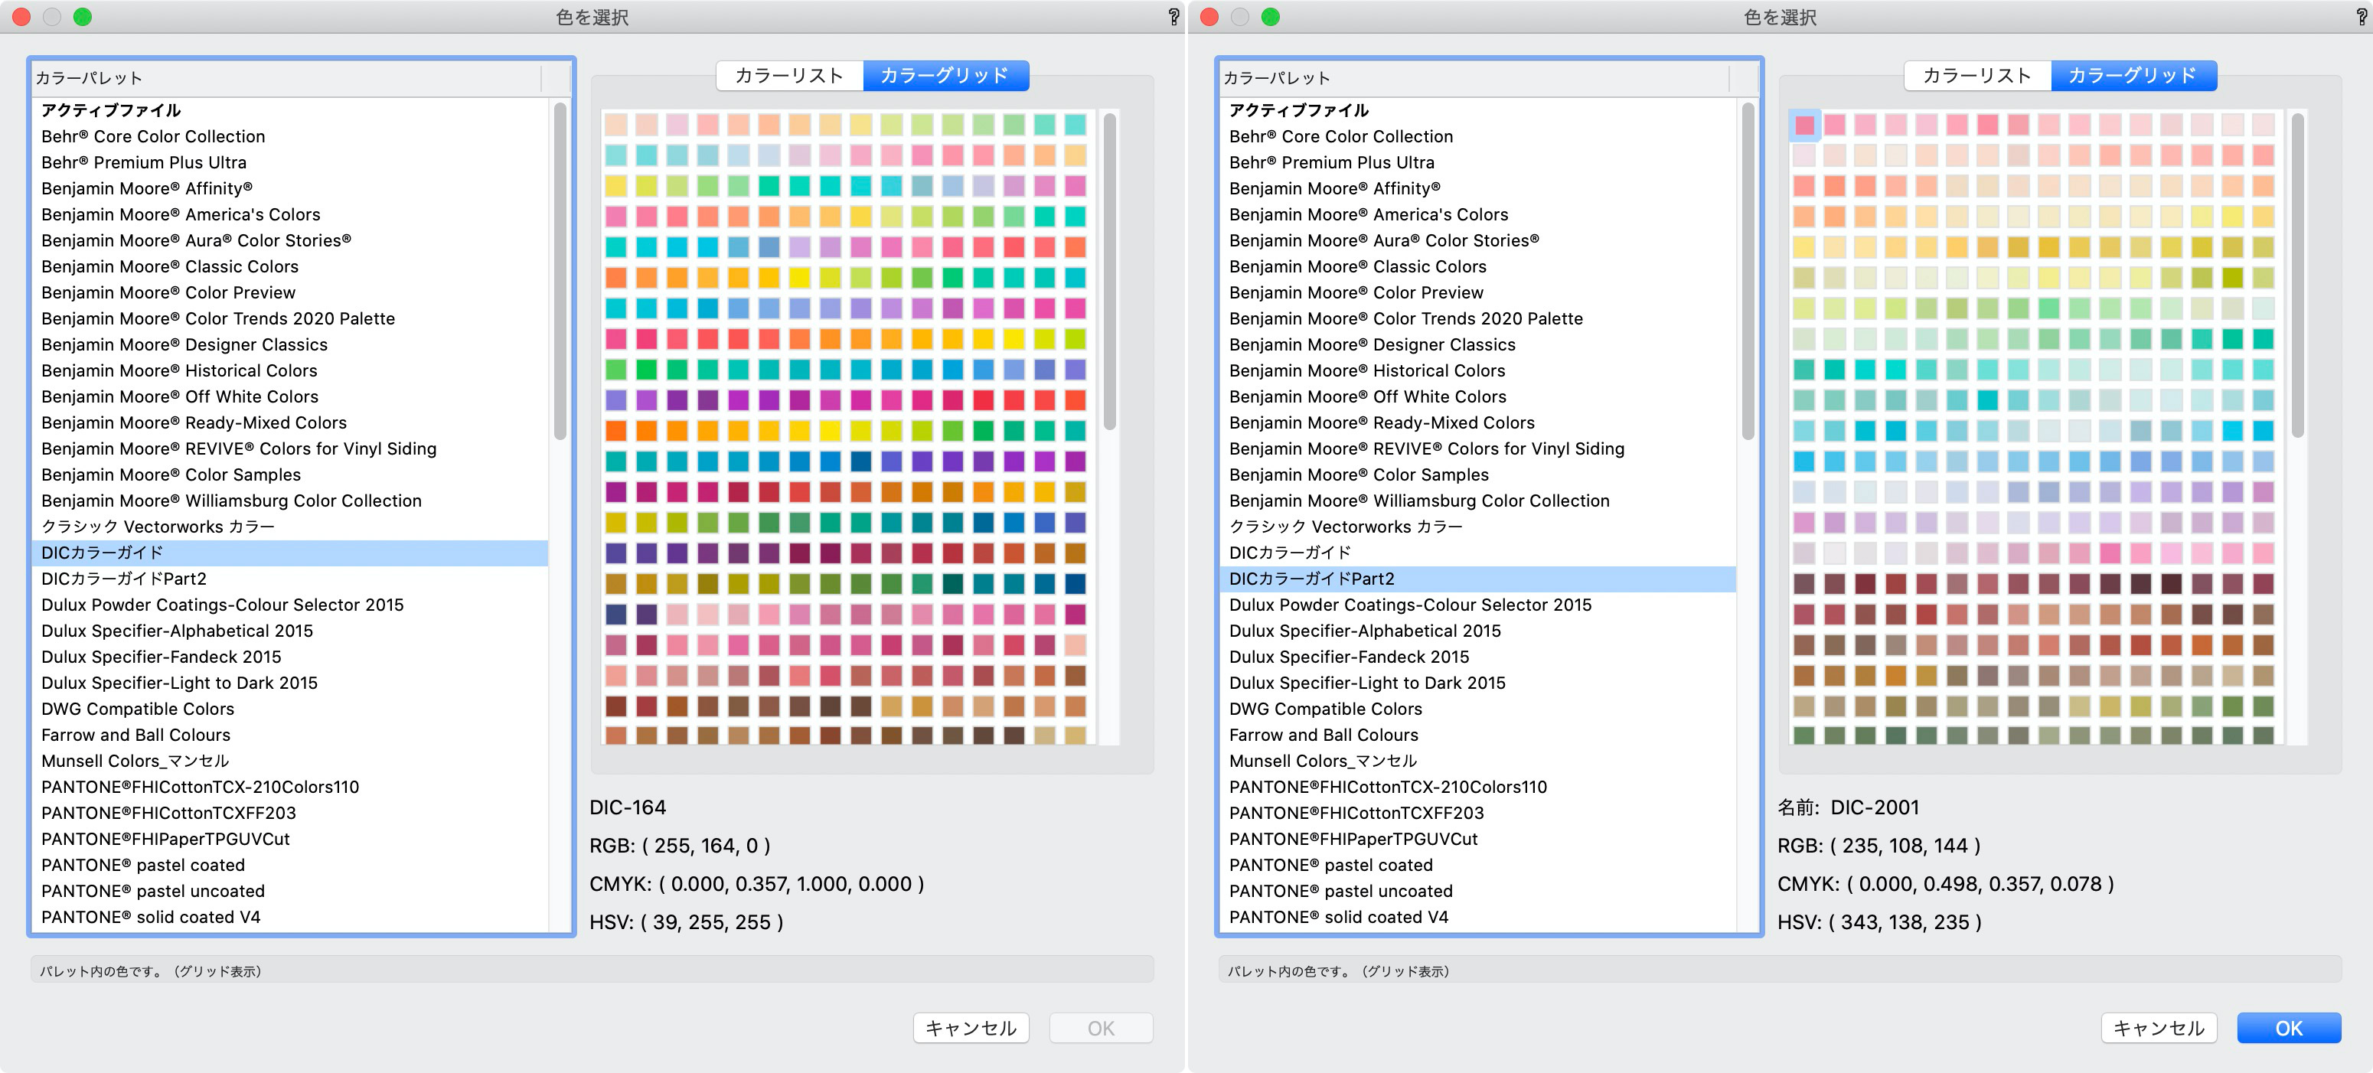Switch to カラーリスト tab in left dialog

(789, 76)
